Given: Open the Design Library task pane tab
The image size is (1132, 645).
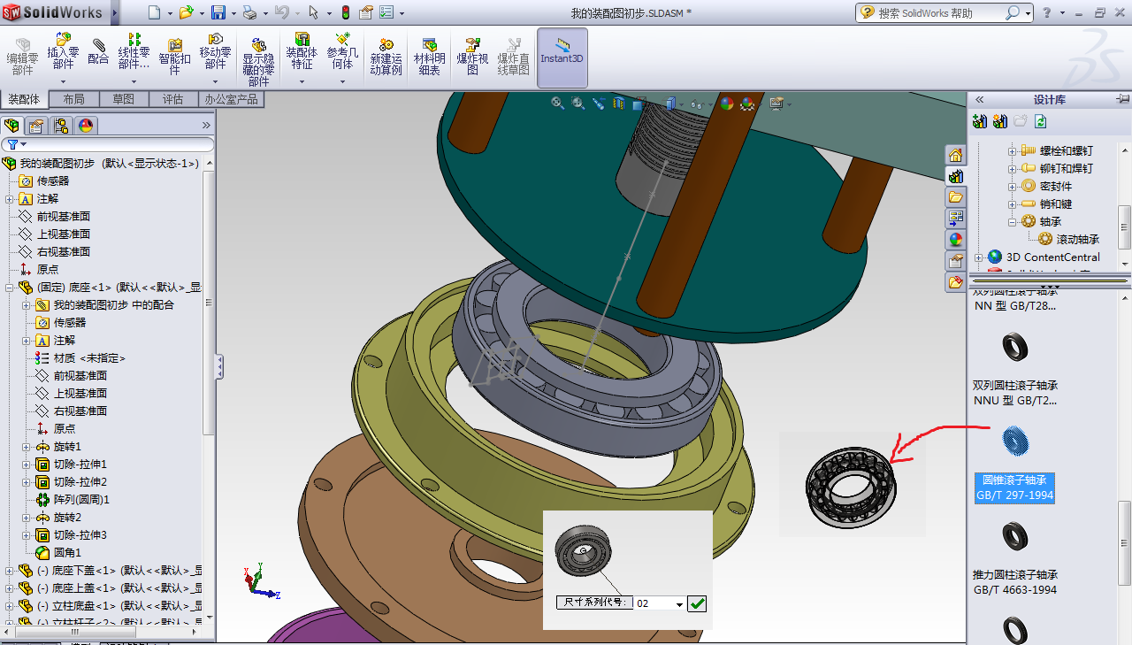Looking at the screenshot, I should 955,176.
